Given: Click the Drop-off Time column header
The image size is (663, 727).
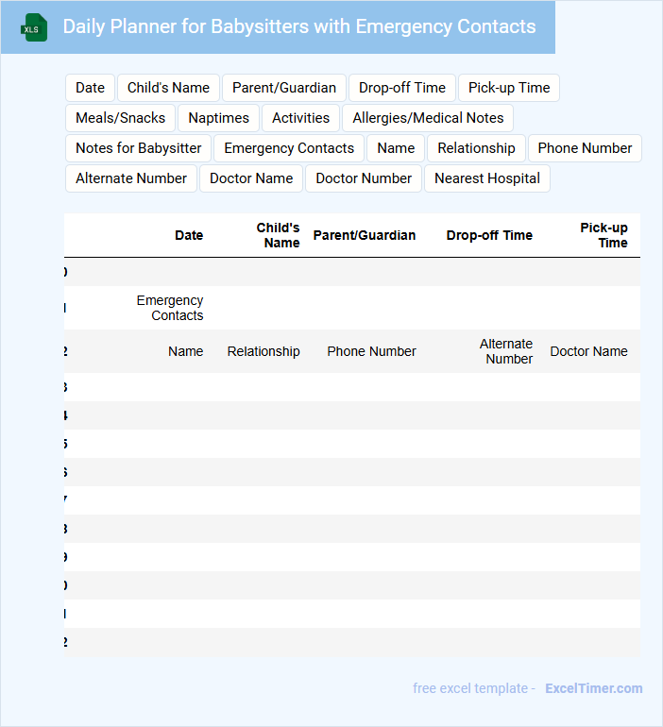Looking at the screenshot, I should [x=489, y=235].
